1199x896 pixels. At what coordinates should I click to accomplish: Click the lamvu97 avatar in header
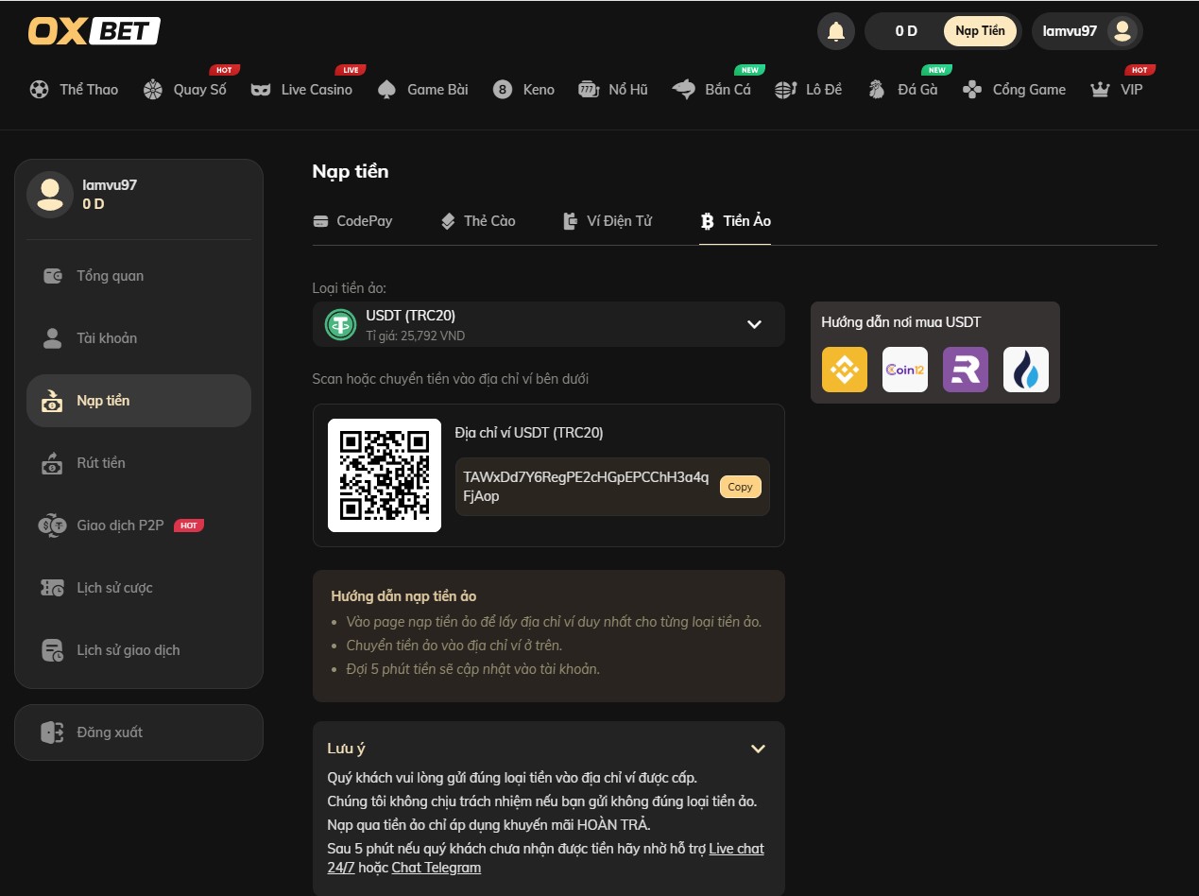click(x=1122, y=31)
